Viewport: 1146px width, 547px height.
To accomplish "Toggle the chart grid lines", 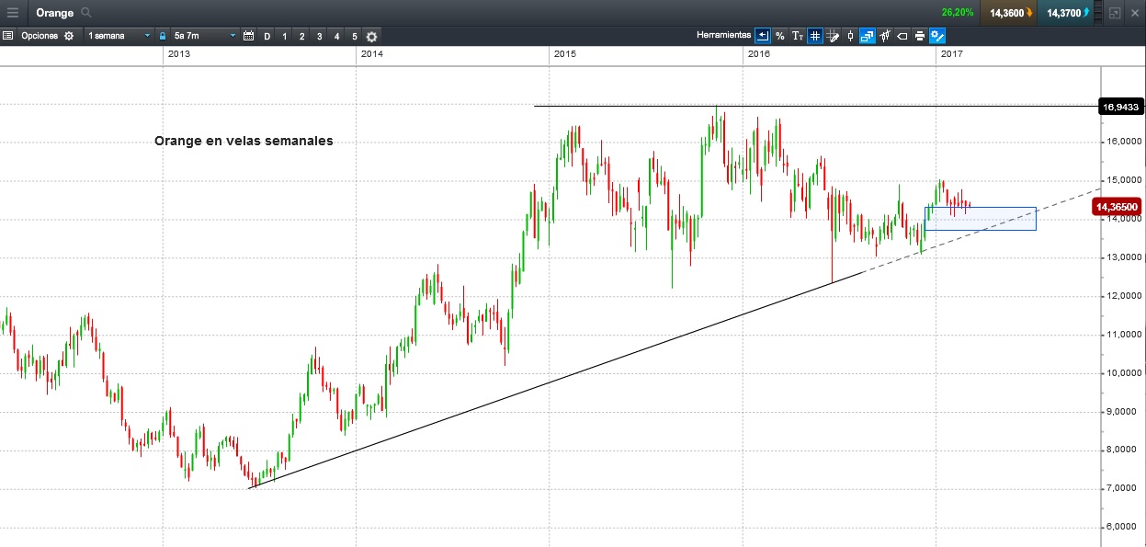I will coord(815,36).
